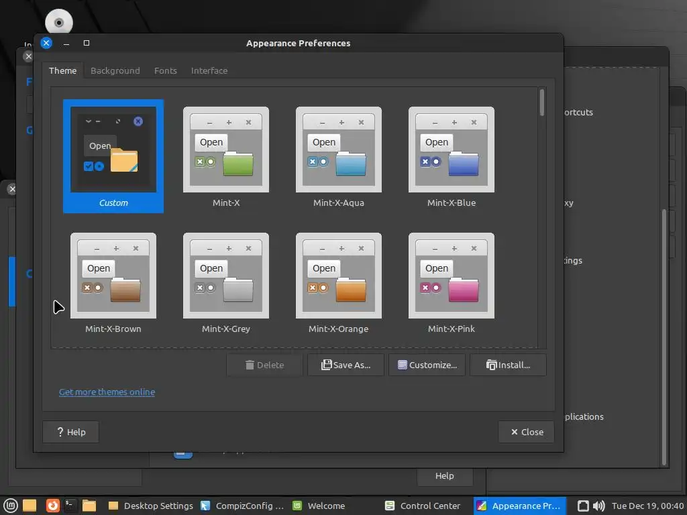
Task: Apply the Mint-X-Pink theme
Action: click(x=452, y=282)
